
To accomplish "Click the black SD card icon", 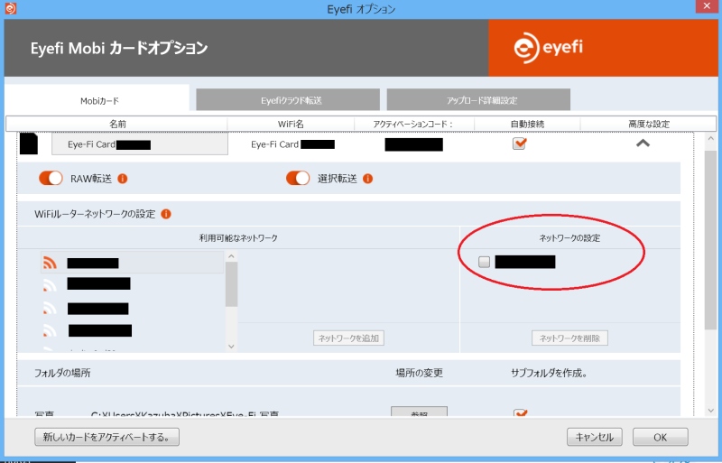I will (29, 144).
